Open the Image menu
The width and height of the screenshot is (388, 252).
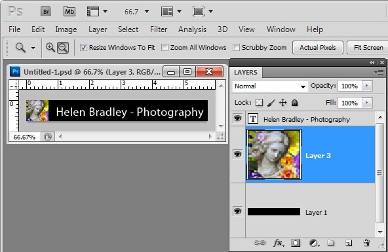pos(66,29)
